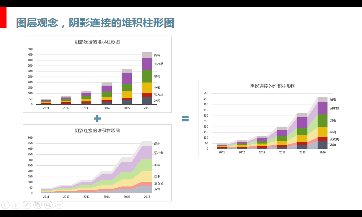362x217 pixels.
Task: Click the 2013 axis label in the bottom-left chart
Action: [x=87, y=197]
